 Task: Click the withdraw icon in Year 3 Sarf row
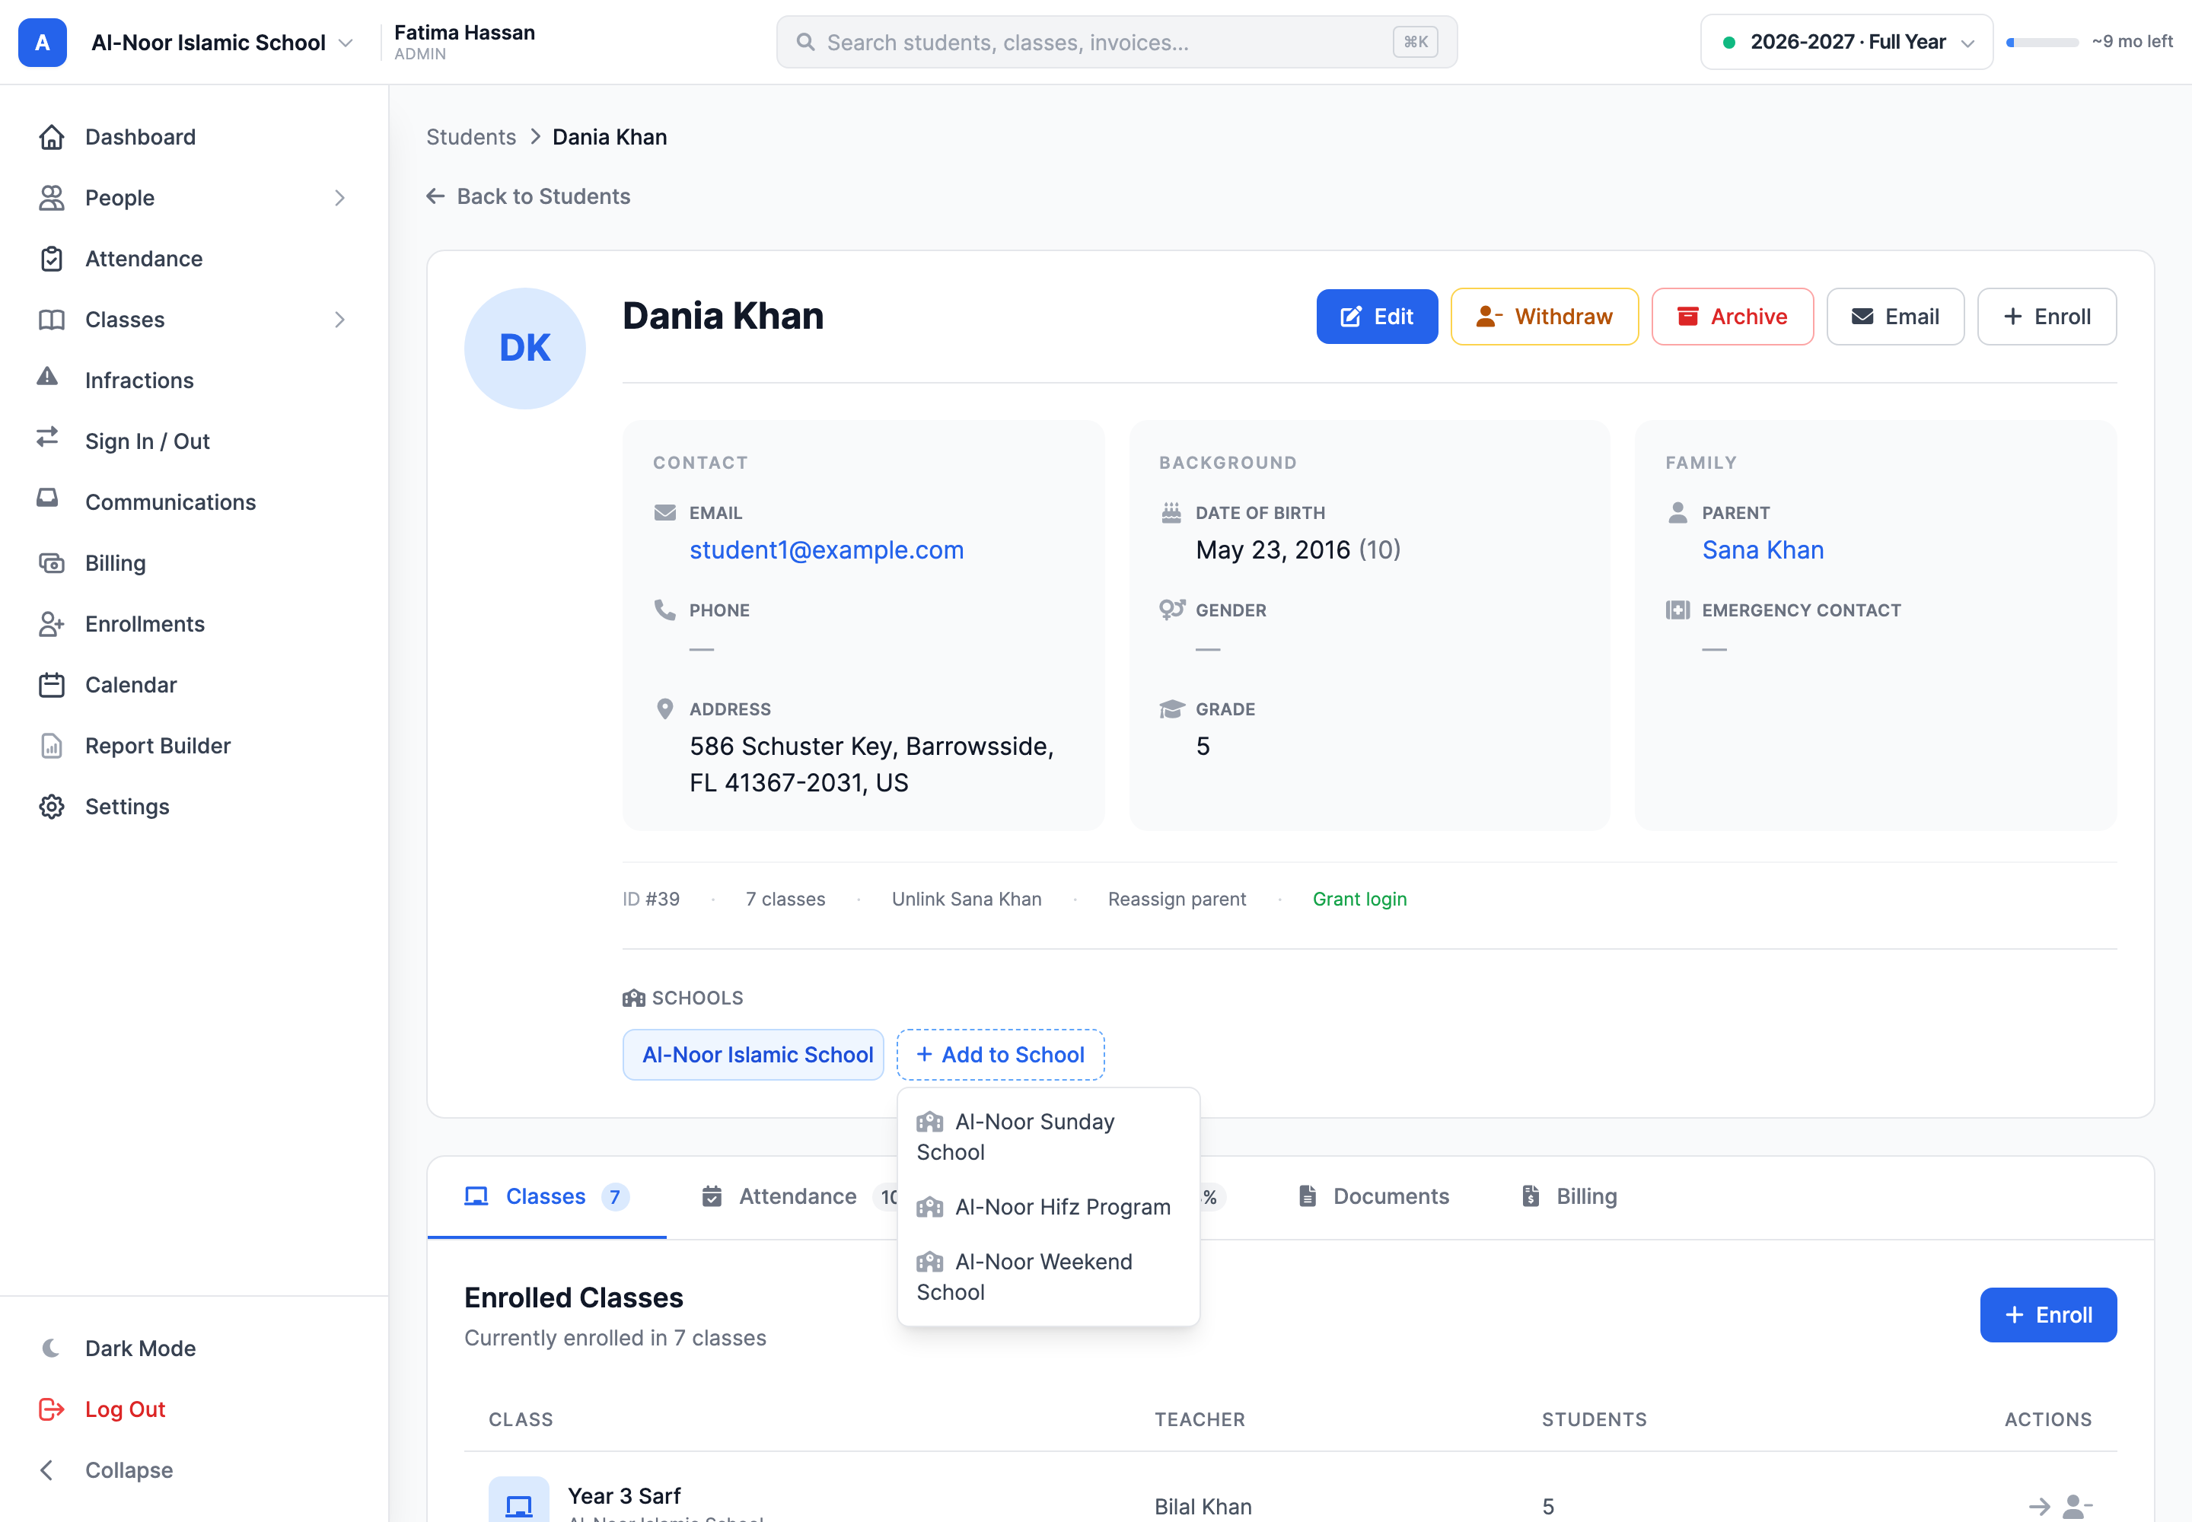(2076, 1507)
